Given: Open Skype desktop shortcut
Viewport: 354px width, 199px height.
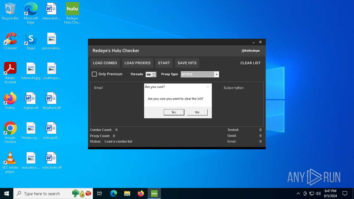Looking at the screenshot, I should [x=31, y=41].
